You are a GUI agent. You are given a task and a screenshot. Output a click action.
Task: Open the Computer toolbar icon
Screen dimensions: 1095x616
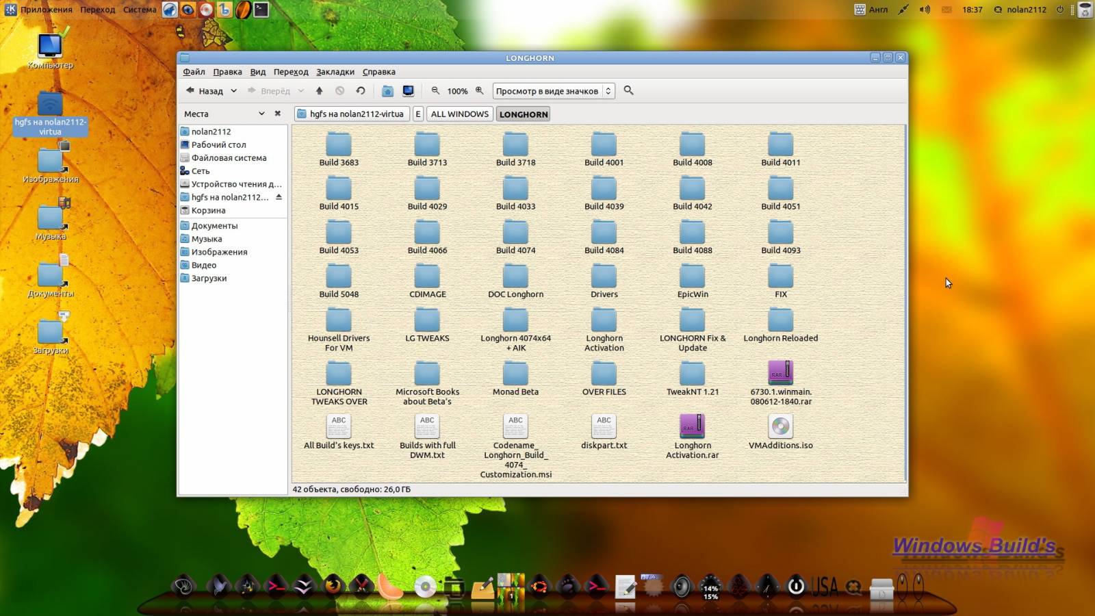[x=409, y=90]
